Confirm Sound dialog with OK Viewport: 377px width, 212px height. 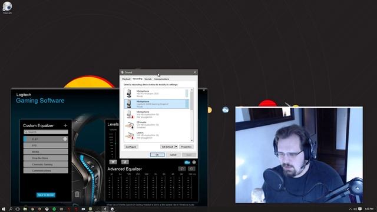pos(157,155)
